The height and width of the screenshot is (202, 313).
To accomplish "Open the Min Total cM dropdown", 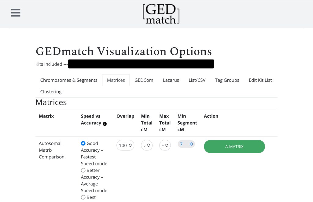I will click(x=147, y=146).
